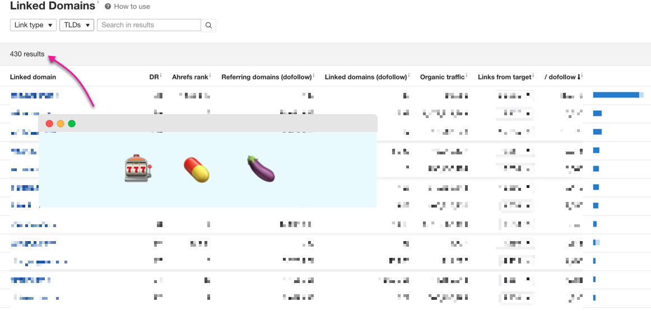Screen dimensions: 651x311
Task: Click info icon next to DR header
Action: pyautogui.click(x=161, y=76)
